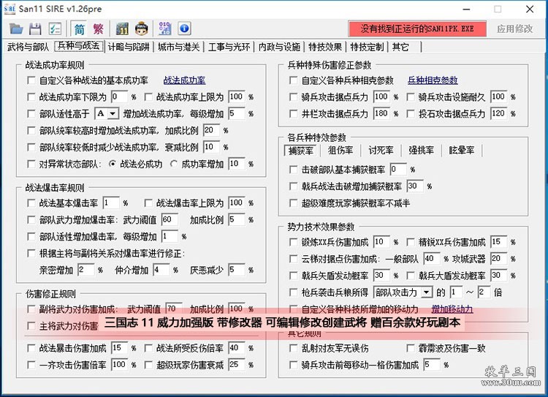Click the binary data tool icon
This screenshot has width=548, height=397.
coord(165,29)
